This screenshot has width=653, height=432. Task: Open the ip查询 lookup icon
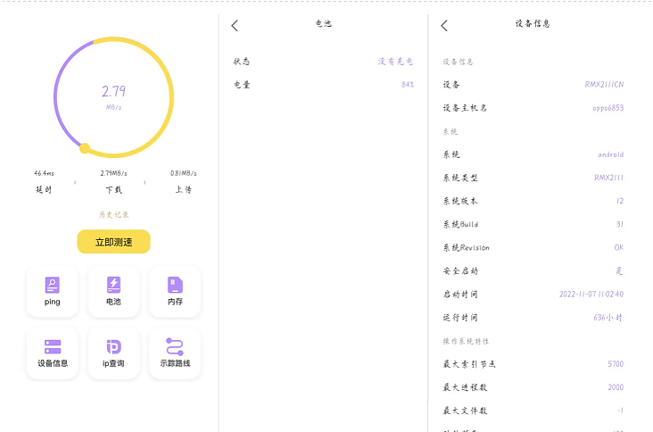(113, 353)
